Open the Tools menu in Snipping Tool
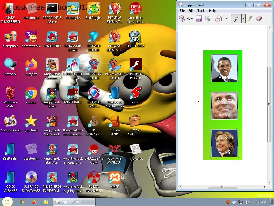The height and width of the screenshot is (206, 274). 201,11
